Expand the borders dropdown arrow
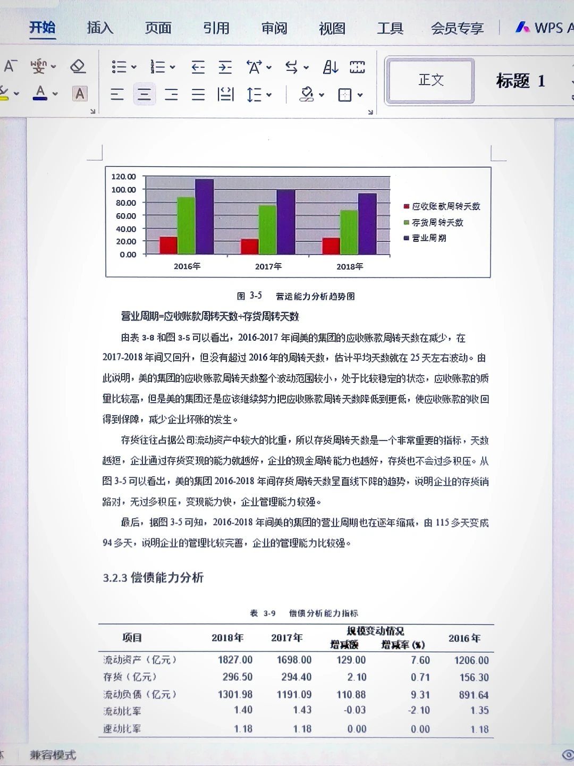Viewport: 574px width, 766px height. point(360,95)
